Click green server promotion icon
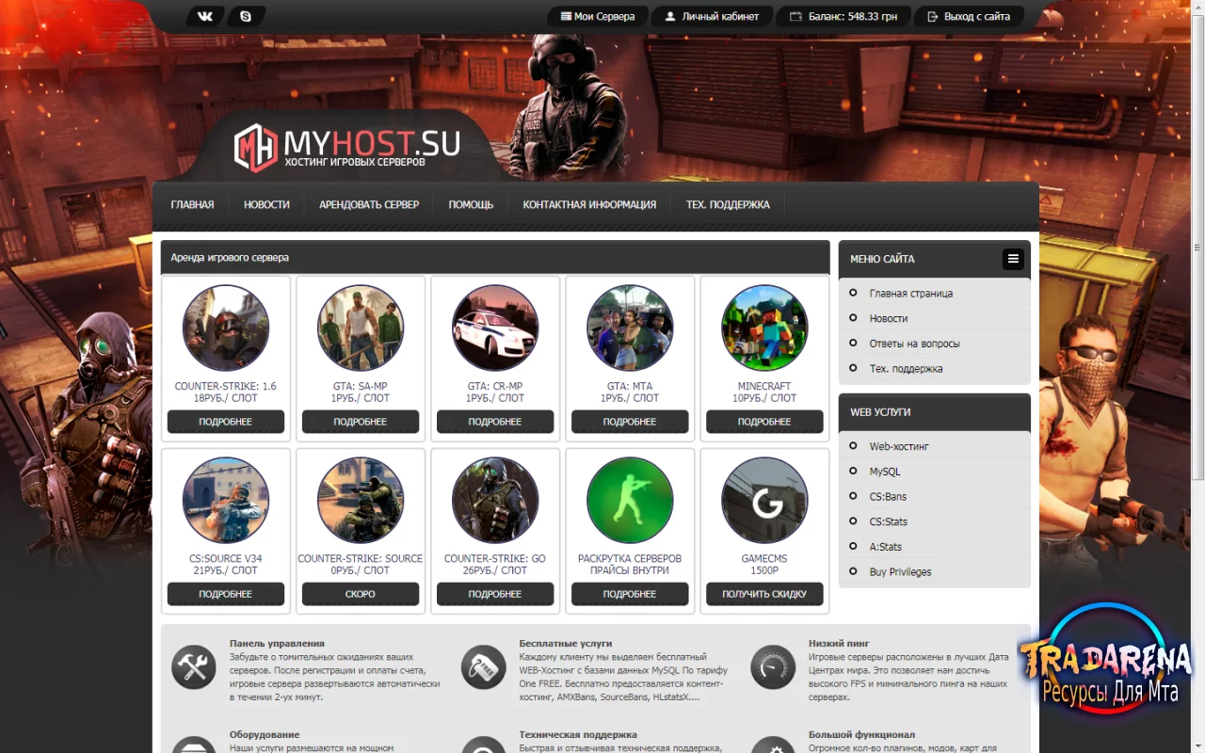The width and height of the screenshot is (1205, 753). [x=630, y=501]
